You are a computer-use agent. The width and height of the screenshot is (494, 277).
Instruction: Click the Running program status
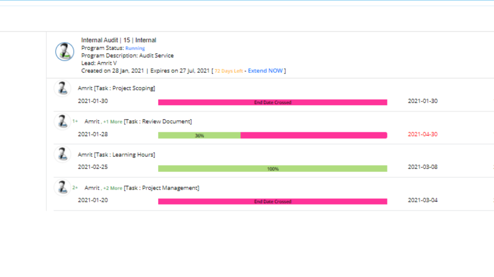[135, 48]
